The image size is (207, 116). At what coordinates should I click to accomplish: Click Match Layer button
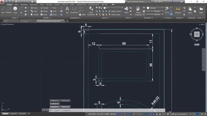pyautogui.click(x=114, y=15)
